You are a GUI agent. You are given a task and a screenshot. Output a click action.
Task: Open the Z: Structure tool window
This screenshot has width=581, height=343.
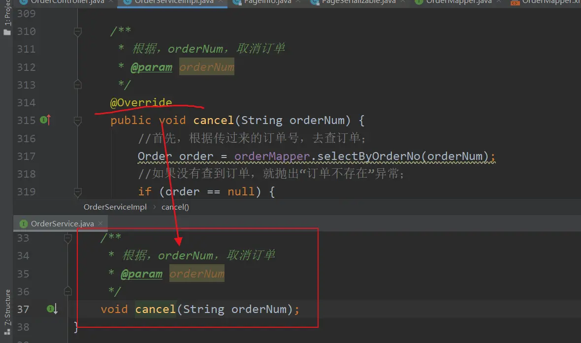7,312
